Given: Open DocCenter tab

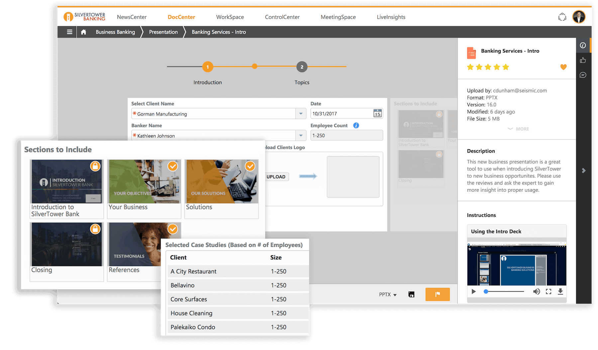Looking at the screenshot, I should pyautogui.click(x=181, y=17).
